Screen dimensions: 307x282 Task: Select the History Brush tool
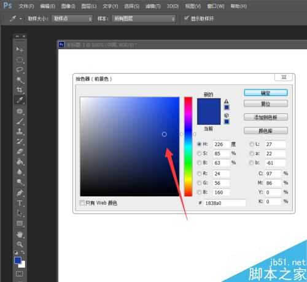[x=20, y=142]
